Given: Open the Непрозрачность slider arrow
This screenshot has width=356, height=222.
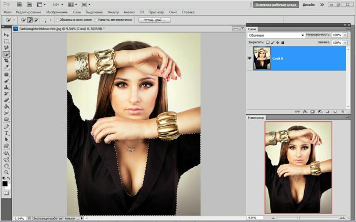Looking at the screenshot, I should click(345, 35).
